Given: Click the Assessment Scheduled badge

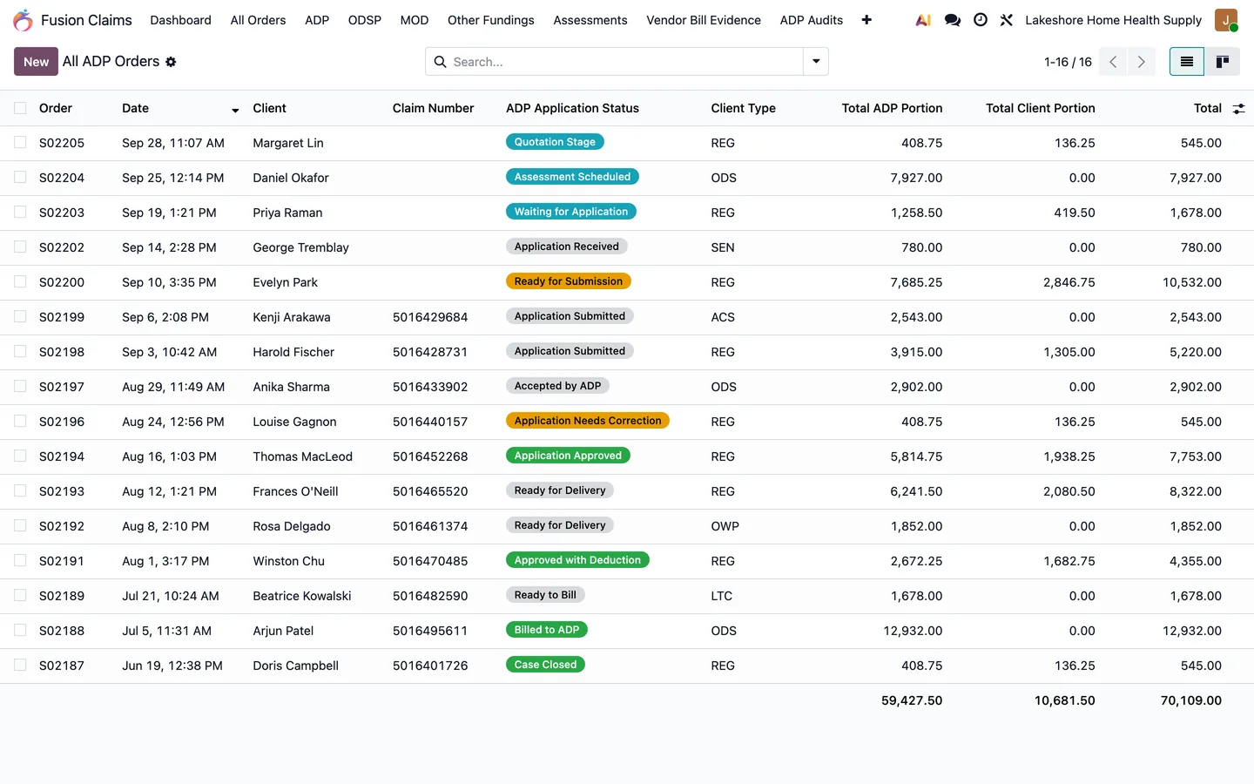Looking at the screenshot, I should coord(572,177).
